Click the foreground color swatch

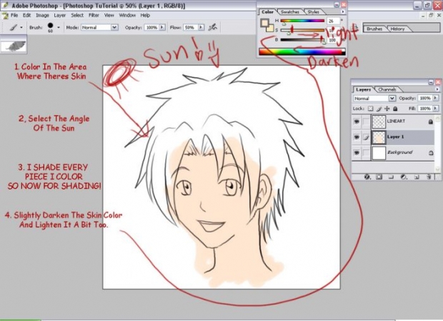264,23
